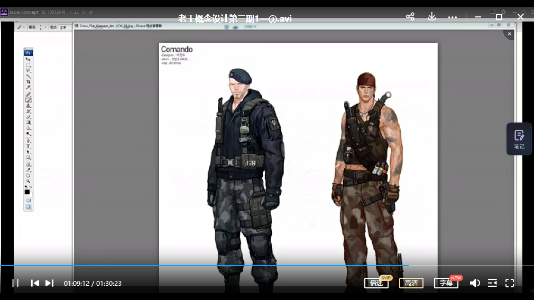Image resolution: width=534 pixels, height=300 pixels.
Task: Select the Blur tool
Action: tap(28, 128)
